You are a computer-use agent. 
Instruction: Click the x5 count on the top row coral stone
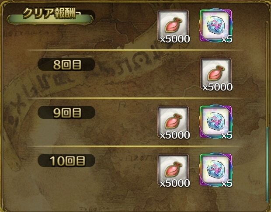point(227,39)
